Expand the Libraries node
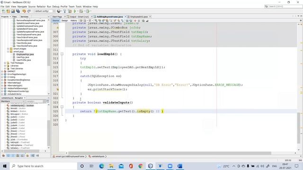303x170 pixels. coord(5,66)
